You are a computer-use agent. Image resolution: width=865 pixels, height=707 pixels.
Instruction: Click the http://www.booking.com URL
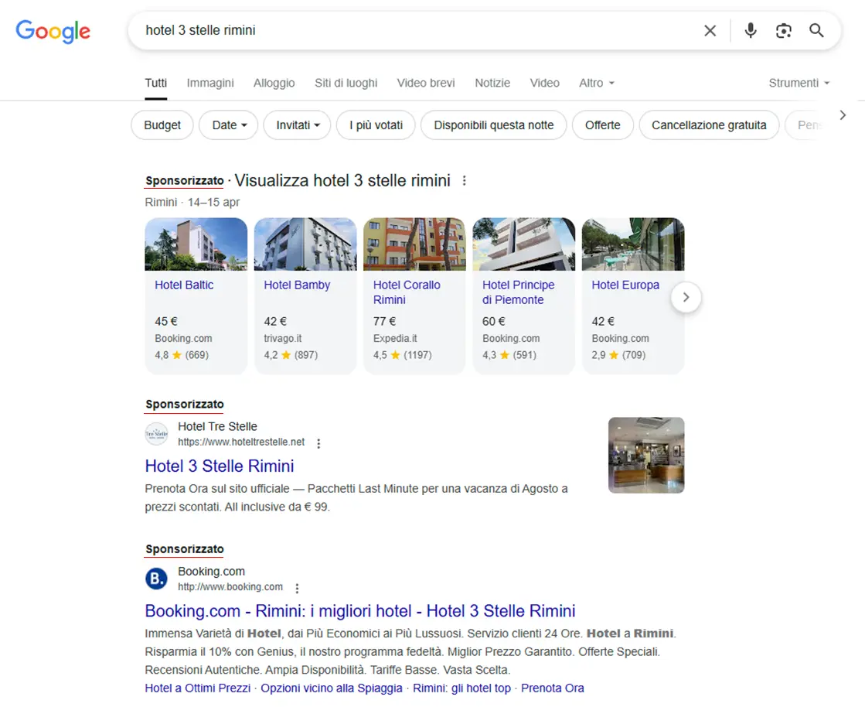pyautogui.click(x=230, y=586)
